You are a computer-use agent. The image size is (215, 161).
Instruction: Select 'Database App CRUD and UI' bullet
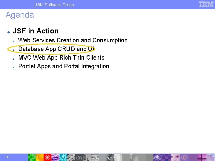tap(56, 49)
